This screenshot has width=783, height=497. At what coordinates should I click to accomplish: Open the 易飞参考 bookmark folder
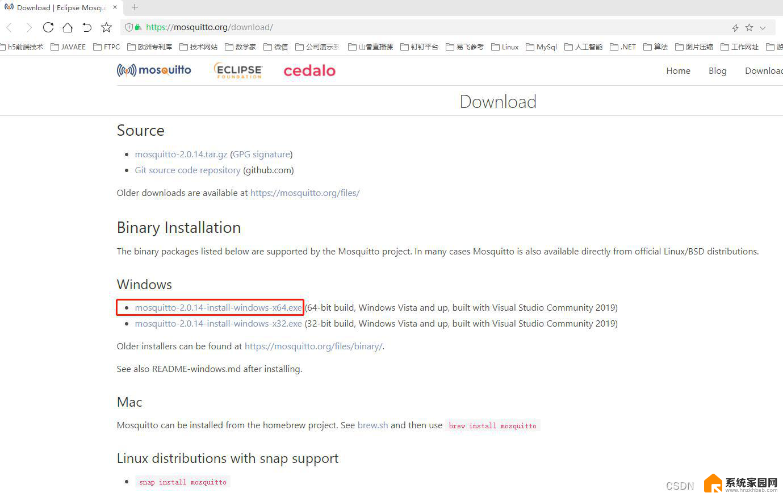(465, 47)
